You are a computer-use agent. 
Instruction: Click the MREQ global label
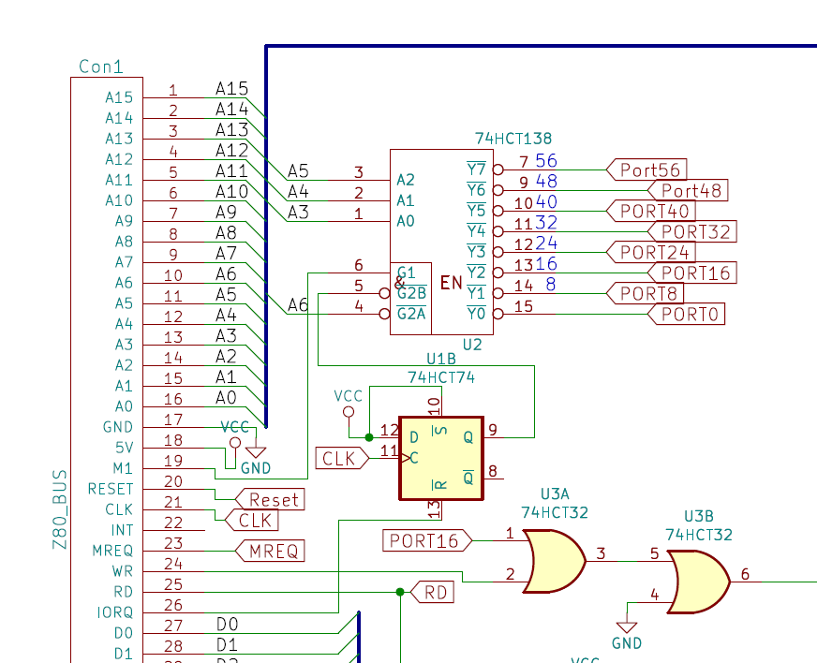(x=271, y=551)
